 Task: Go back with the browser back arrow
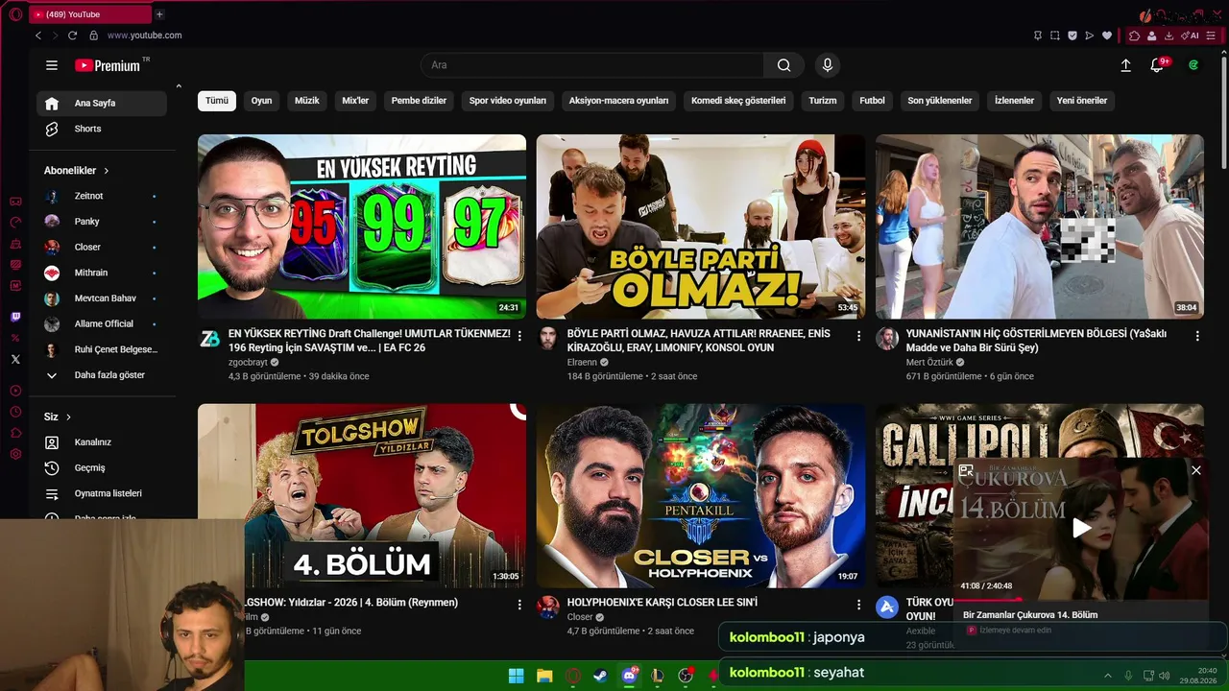pyautogui.click(x=38, y=36)
